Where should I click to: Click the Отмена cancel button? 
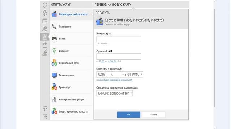[x=153, y=115]
